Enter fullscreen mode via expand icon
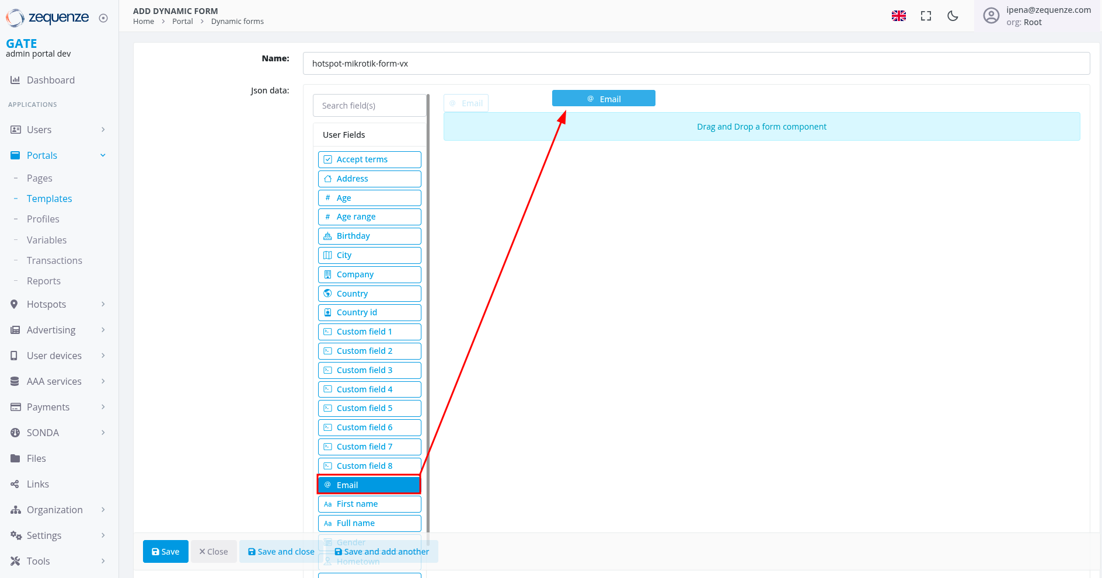1102x578 pixels. point(926,16)
